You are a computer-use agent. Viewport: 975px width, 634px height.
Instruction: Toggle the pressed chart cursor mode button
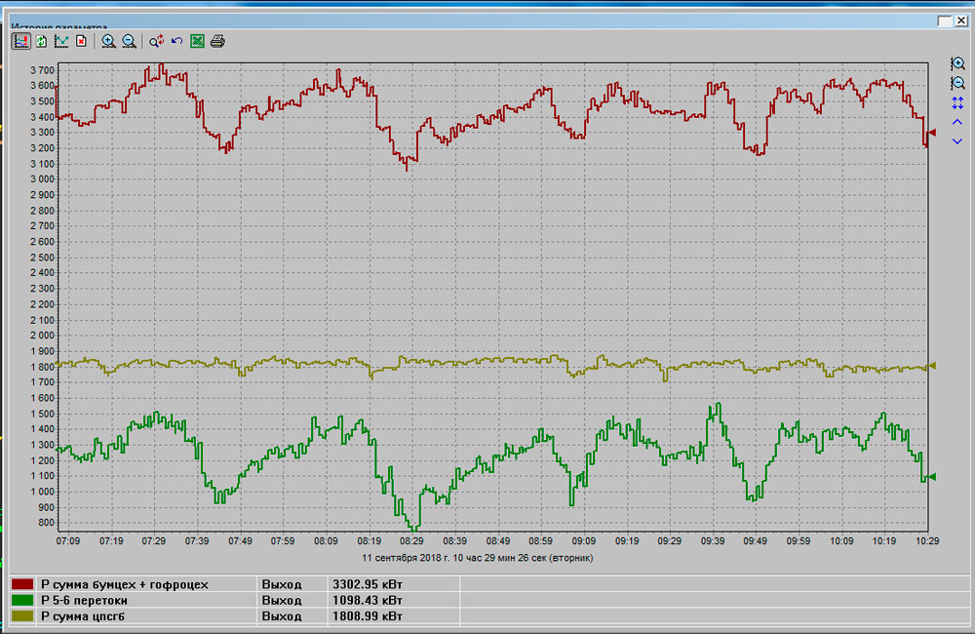coord(20,41)
